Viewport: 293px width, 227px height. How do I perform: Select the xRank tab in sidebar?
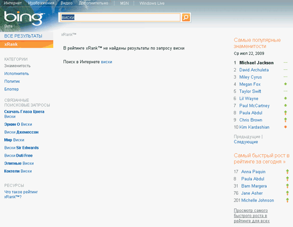pos(10,44)
